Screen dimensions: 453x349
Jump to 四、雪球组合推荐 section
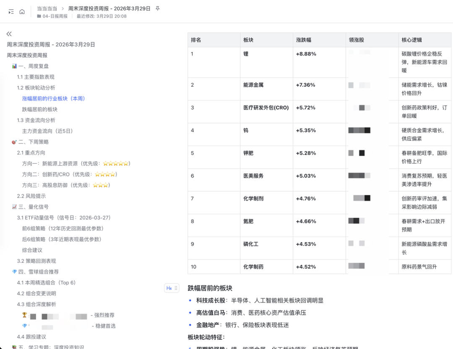pos(35,271)
